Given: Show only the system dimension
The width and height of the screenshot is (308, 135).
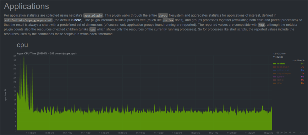Looking at the screenshot, I should point(281,77).
